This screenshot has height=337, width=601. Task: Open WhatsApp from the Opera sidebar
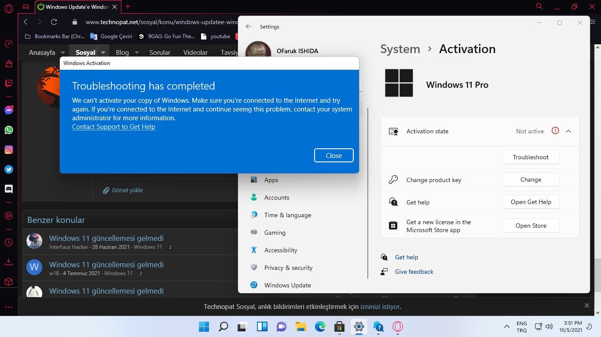[x=9, y=130]
